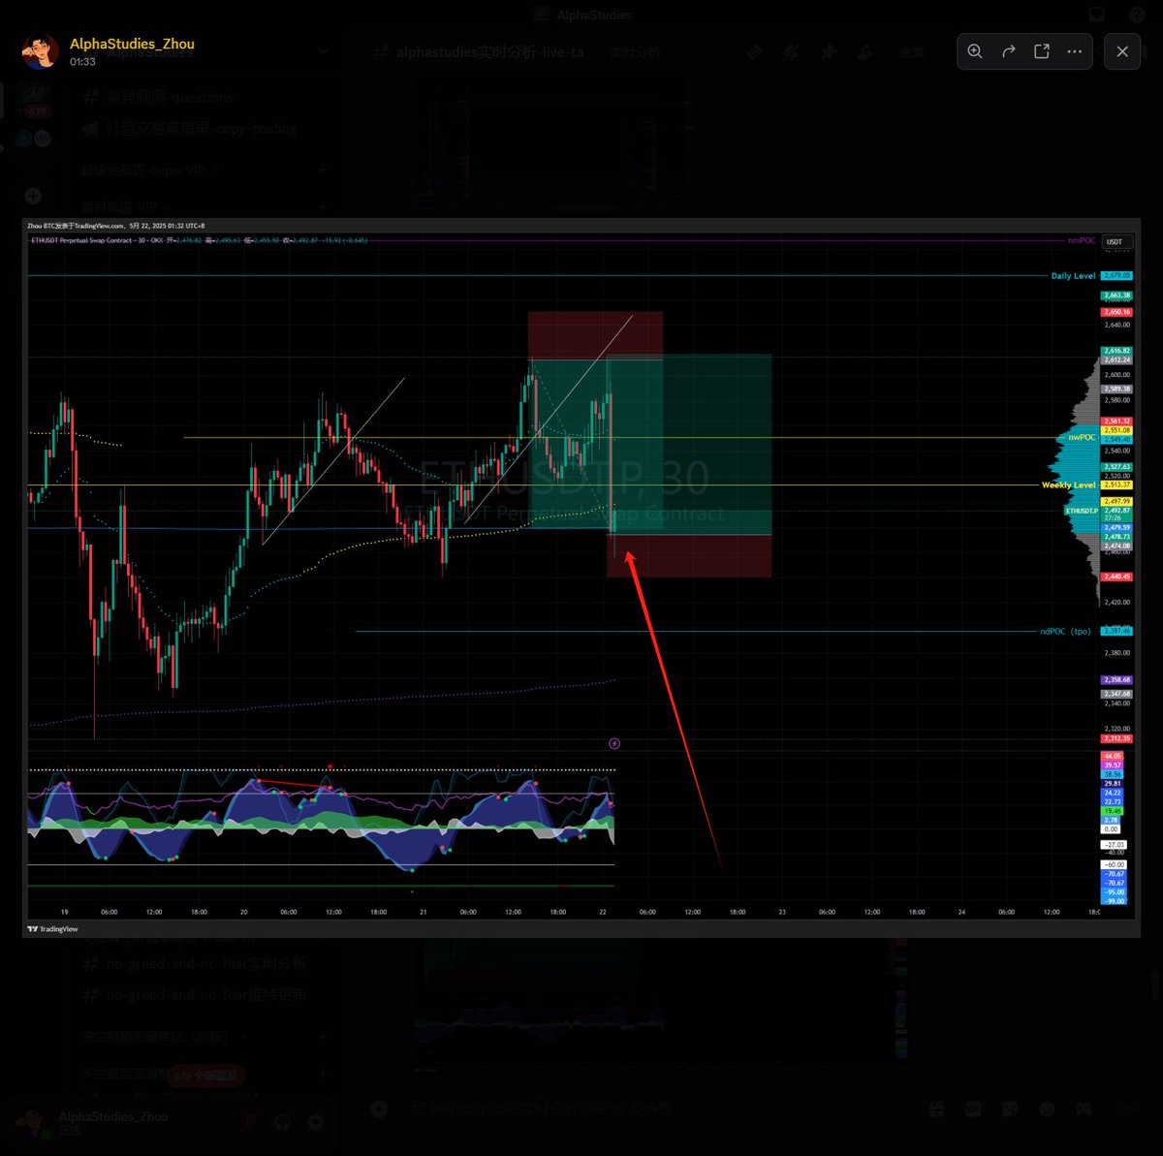Viewport: 1163px width, 1156px height.
Task: Open the three-dots more options menu
Action: tap(1075, 51)
